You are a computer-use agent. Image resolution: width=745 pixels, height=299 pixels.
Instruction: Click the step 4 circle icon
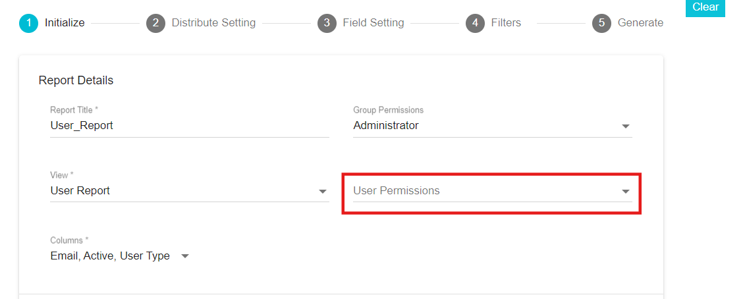coord(475,23)
